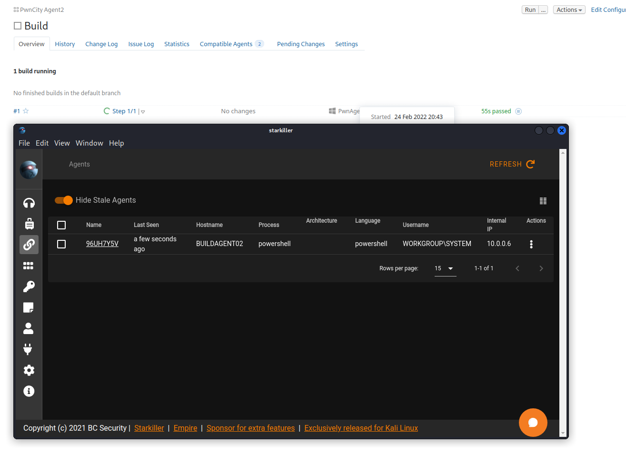Open the Compatible Agents tab
The height and width of the screenshot is (454, 626).
(232, 44)
